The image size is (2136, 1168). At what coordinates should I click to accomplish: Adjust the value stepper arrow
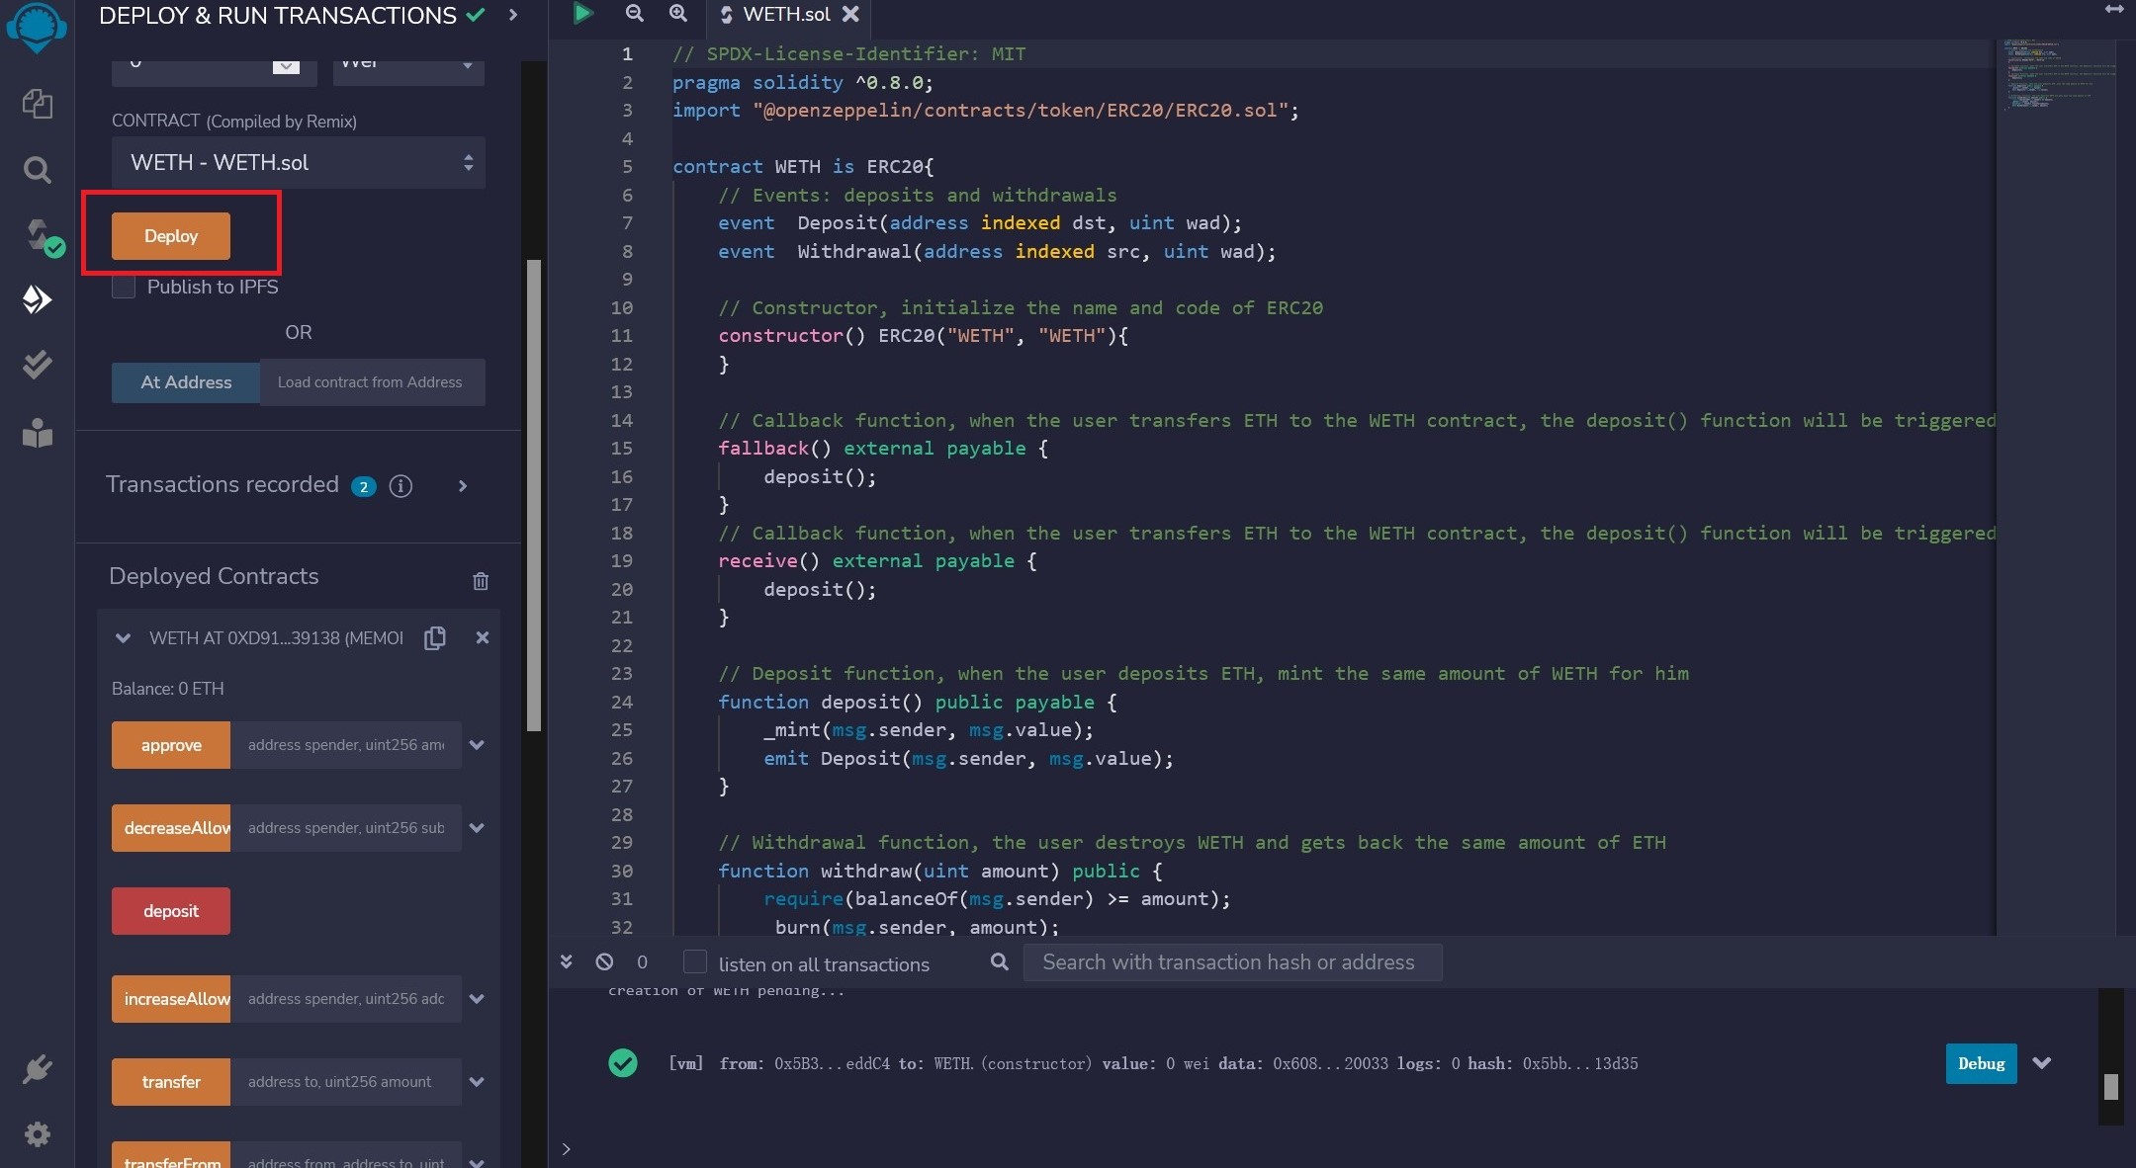286,65
